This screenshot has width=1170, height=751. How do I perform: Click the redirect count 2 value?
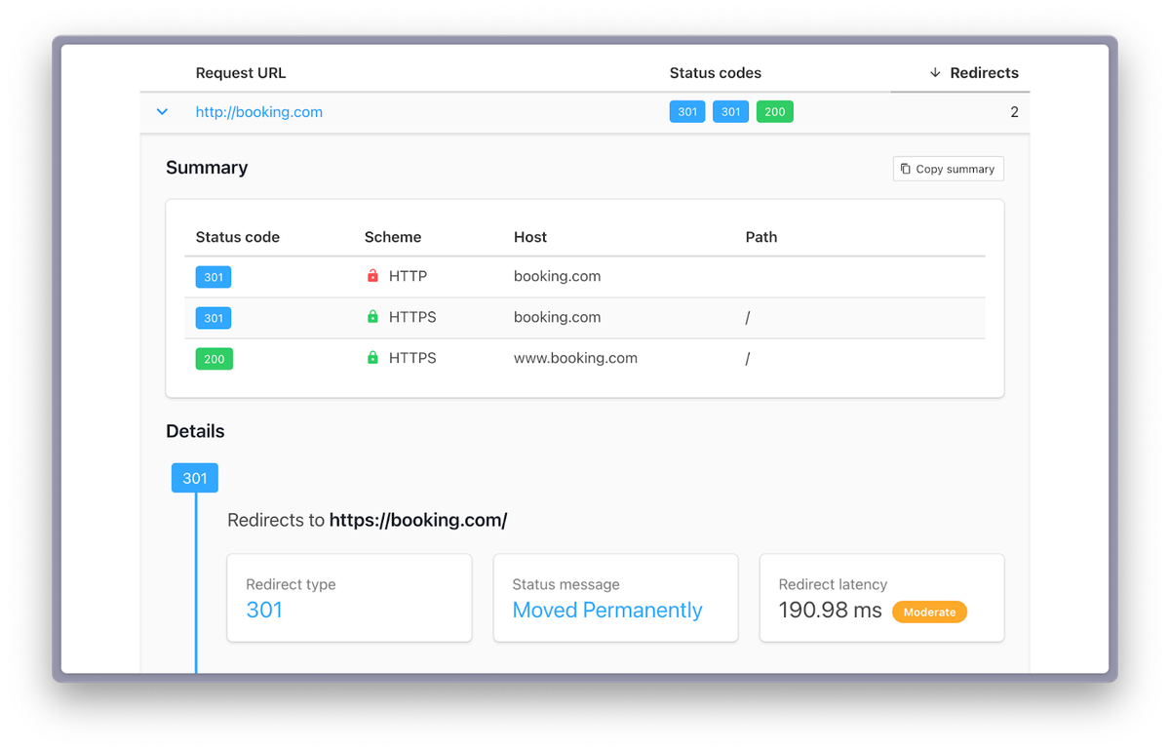(1014, 112)
